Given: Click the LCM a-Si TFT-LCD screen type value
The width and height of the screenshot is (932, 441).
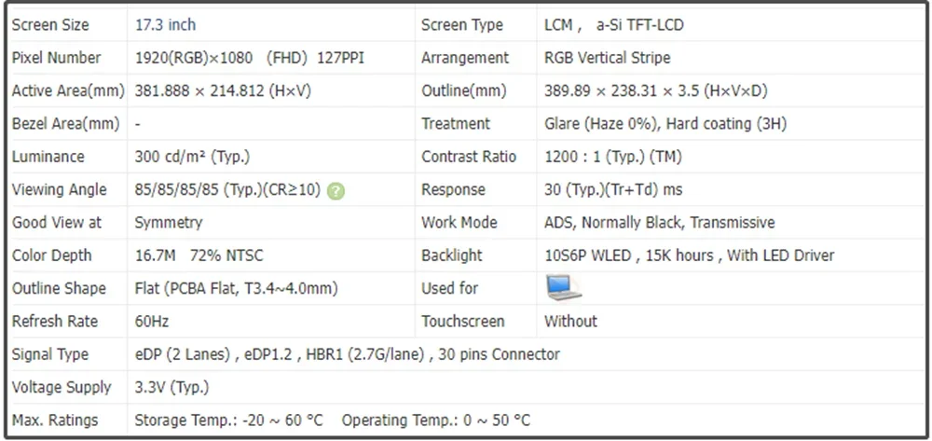Looking at the screenshot, I should point(613,24).
